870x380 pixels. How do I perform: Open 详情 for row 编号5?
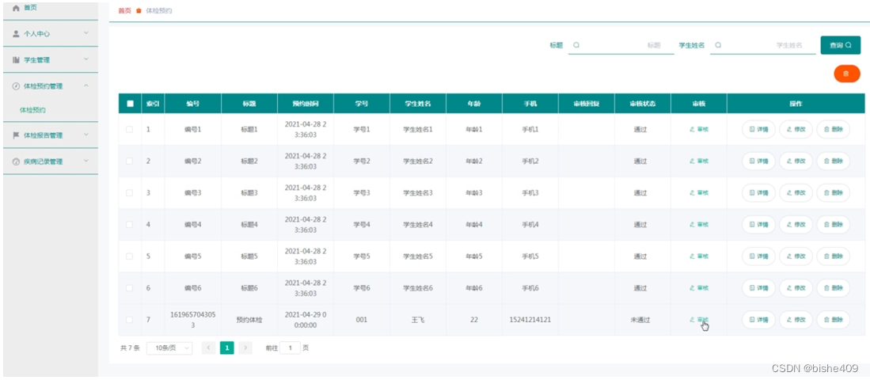pyautogui.click(x=758, y=256)
